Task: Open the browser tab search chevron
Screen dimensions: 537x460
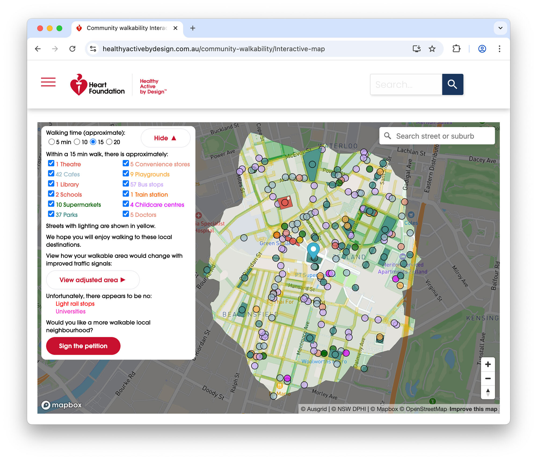Action: 500,28
